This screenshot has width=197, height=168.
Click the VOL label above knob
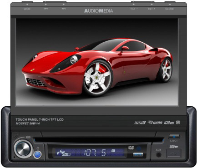pyautogui.click(x=28, y=137)
